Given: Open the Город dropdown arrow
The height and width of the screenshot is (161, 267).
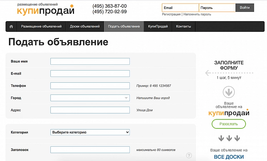Looking at the screenshot, I should [x=126, y=98].
